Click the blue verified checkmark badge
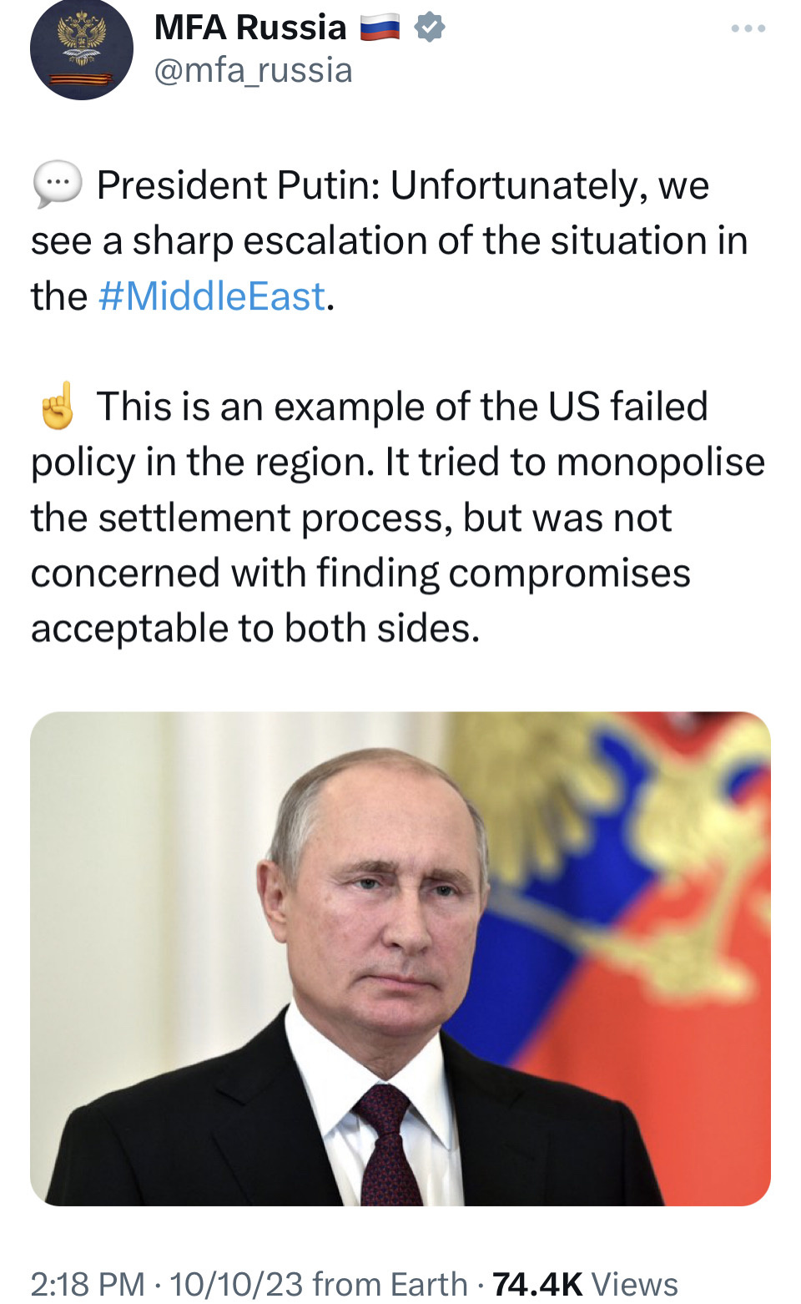Image resolution: width=801 pixels, height=1304 pixels. (430, 28)
